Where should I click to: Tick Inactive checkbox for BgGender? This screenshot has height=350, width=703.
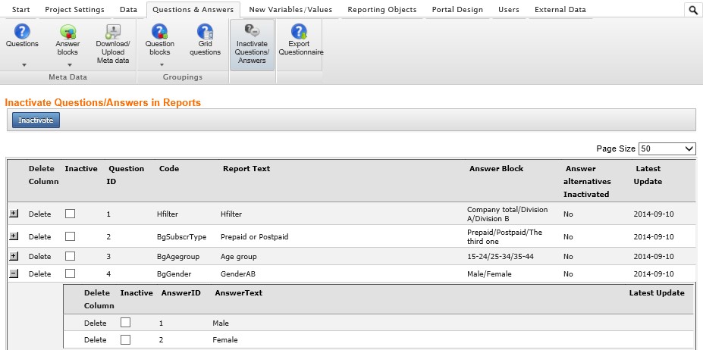[70, 273]
